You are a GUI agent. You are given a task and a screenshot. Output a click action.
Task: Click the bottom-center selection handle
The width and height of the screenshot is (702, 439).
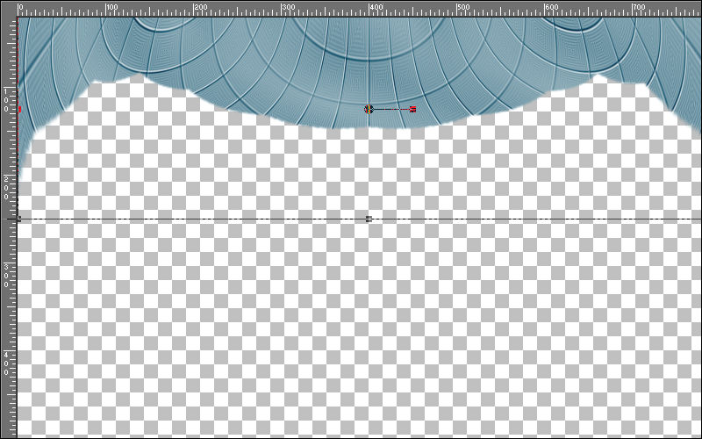point(369,219)
